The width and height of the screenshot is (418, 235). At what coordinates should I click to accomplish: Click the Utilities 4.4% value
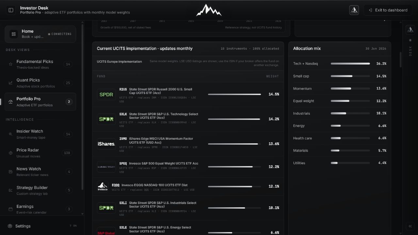pyautogui.click(x=382, y=163)
